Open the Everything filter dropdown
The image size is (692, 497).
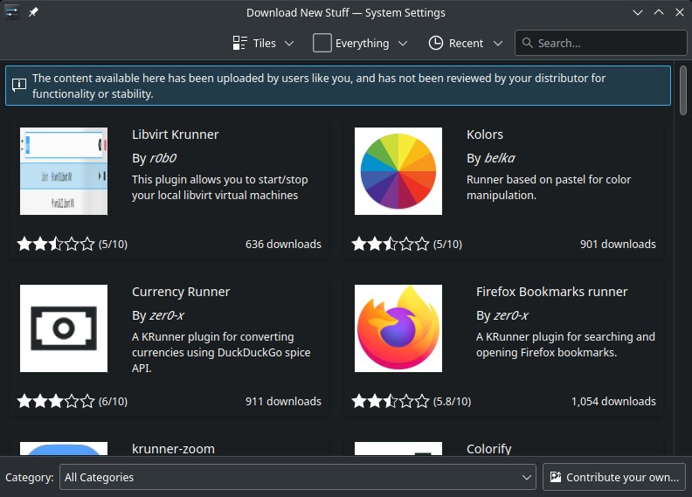click(x=360, y=43)
